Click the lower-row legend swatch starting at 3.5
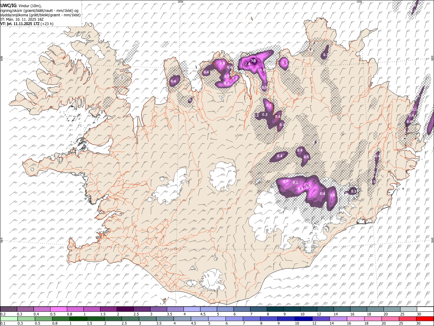The height and width of the screenshot is (326, 434). (x=165, y=319)
